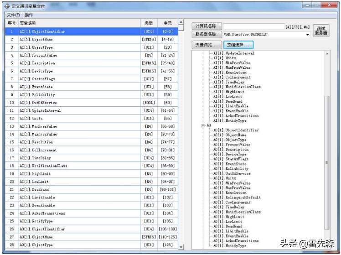The height and width of the screenshot is (255, 341).
Task: Select AO[1].OutOfService in the tree
Action: coord(232,173)
